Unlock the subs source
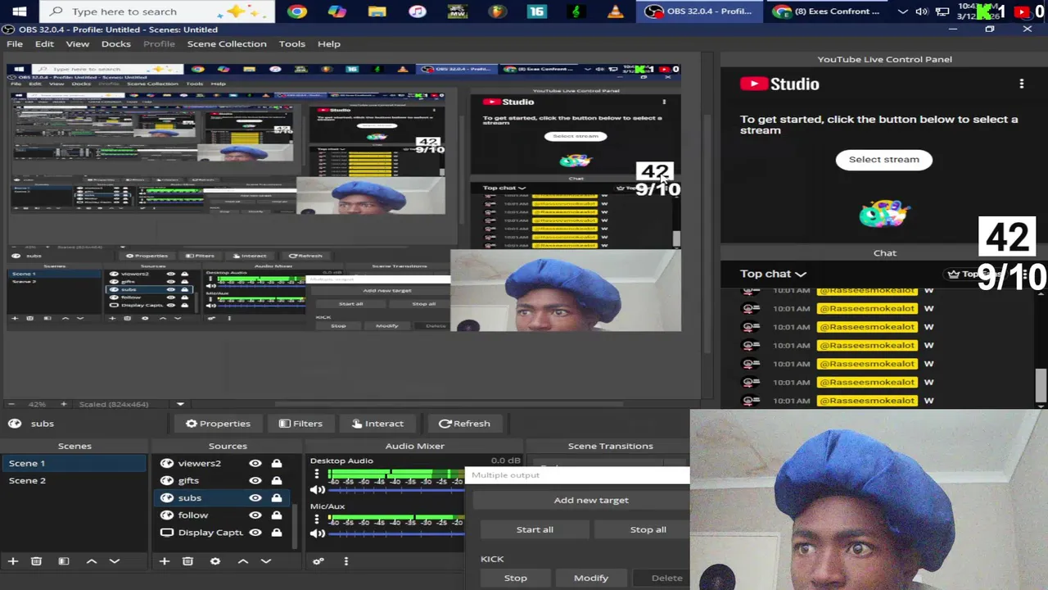The width and height of the screenshot is (1048, 590). tap(277, 497)
